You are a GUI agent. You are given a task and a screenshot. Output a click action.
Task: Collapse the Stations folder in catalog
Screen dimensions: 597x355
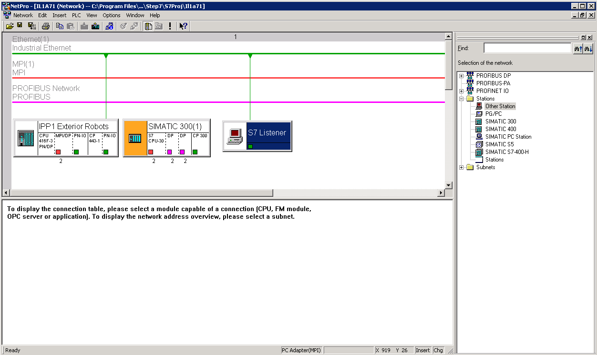pos(461,99)
